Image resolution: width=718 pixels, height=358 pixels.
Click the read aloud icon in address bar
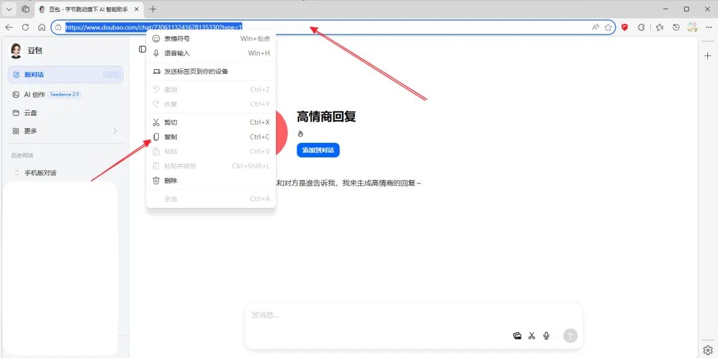(x=595, y=27)
